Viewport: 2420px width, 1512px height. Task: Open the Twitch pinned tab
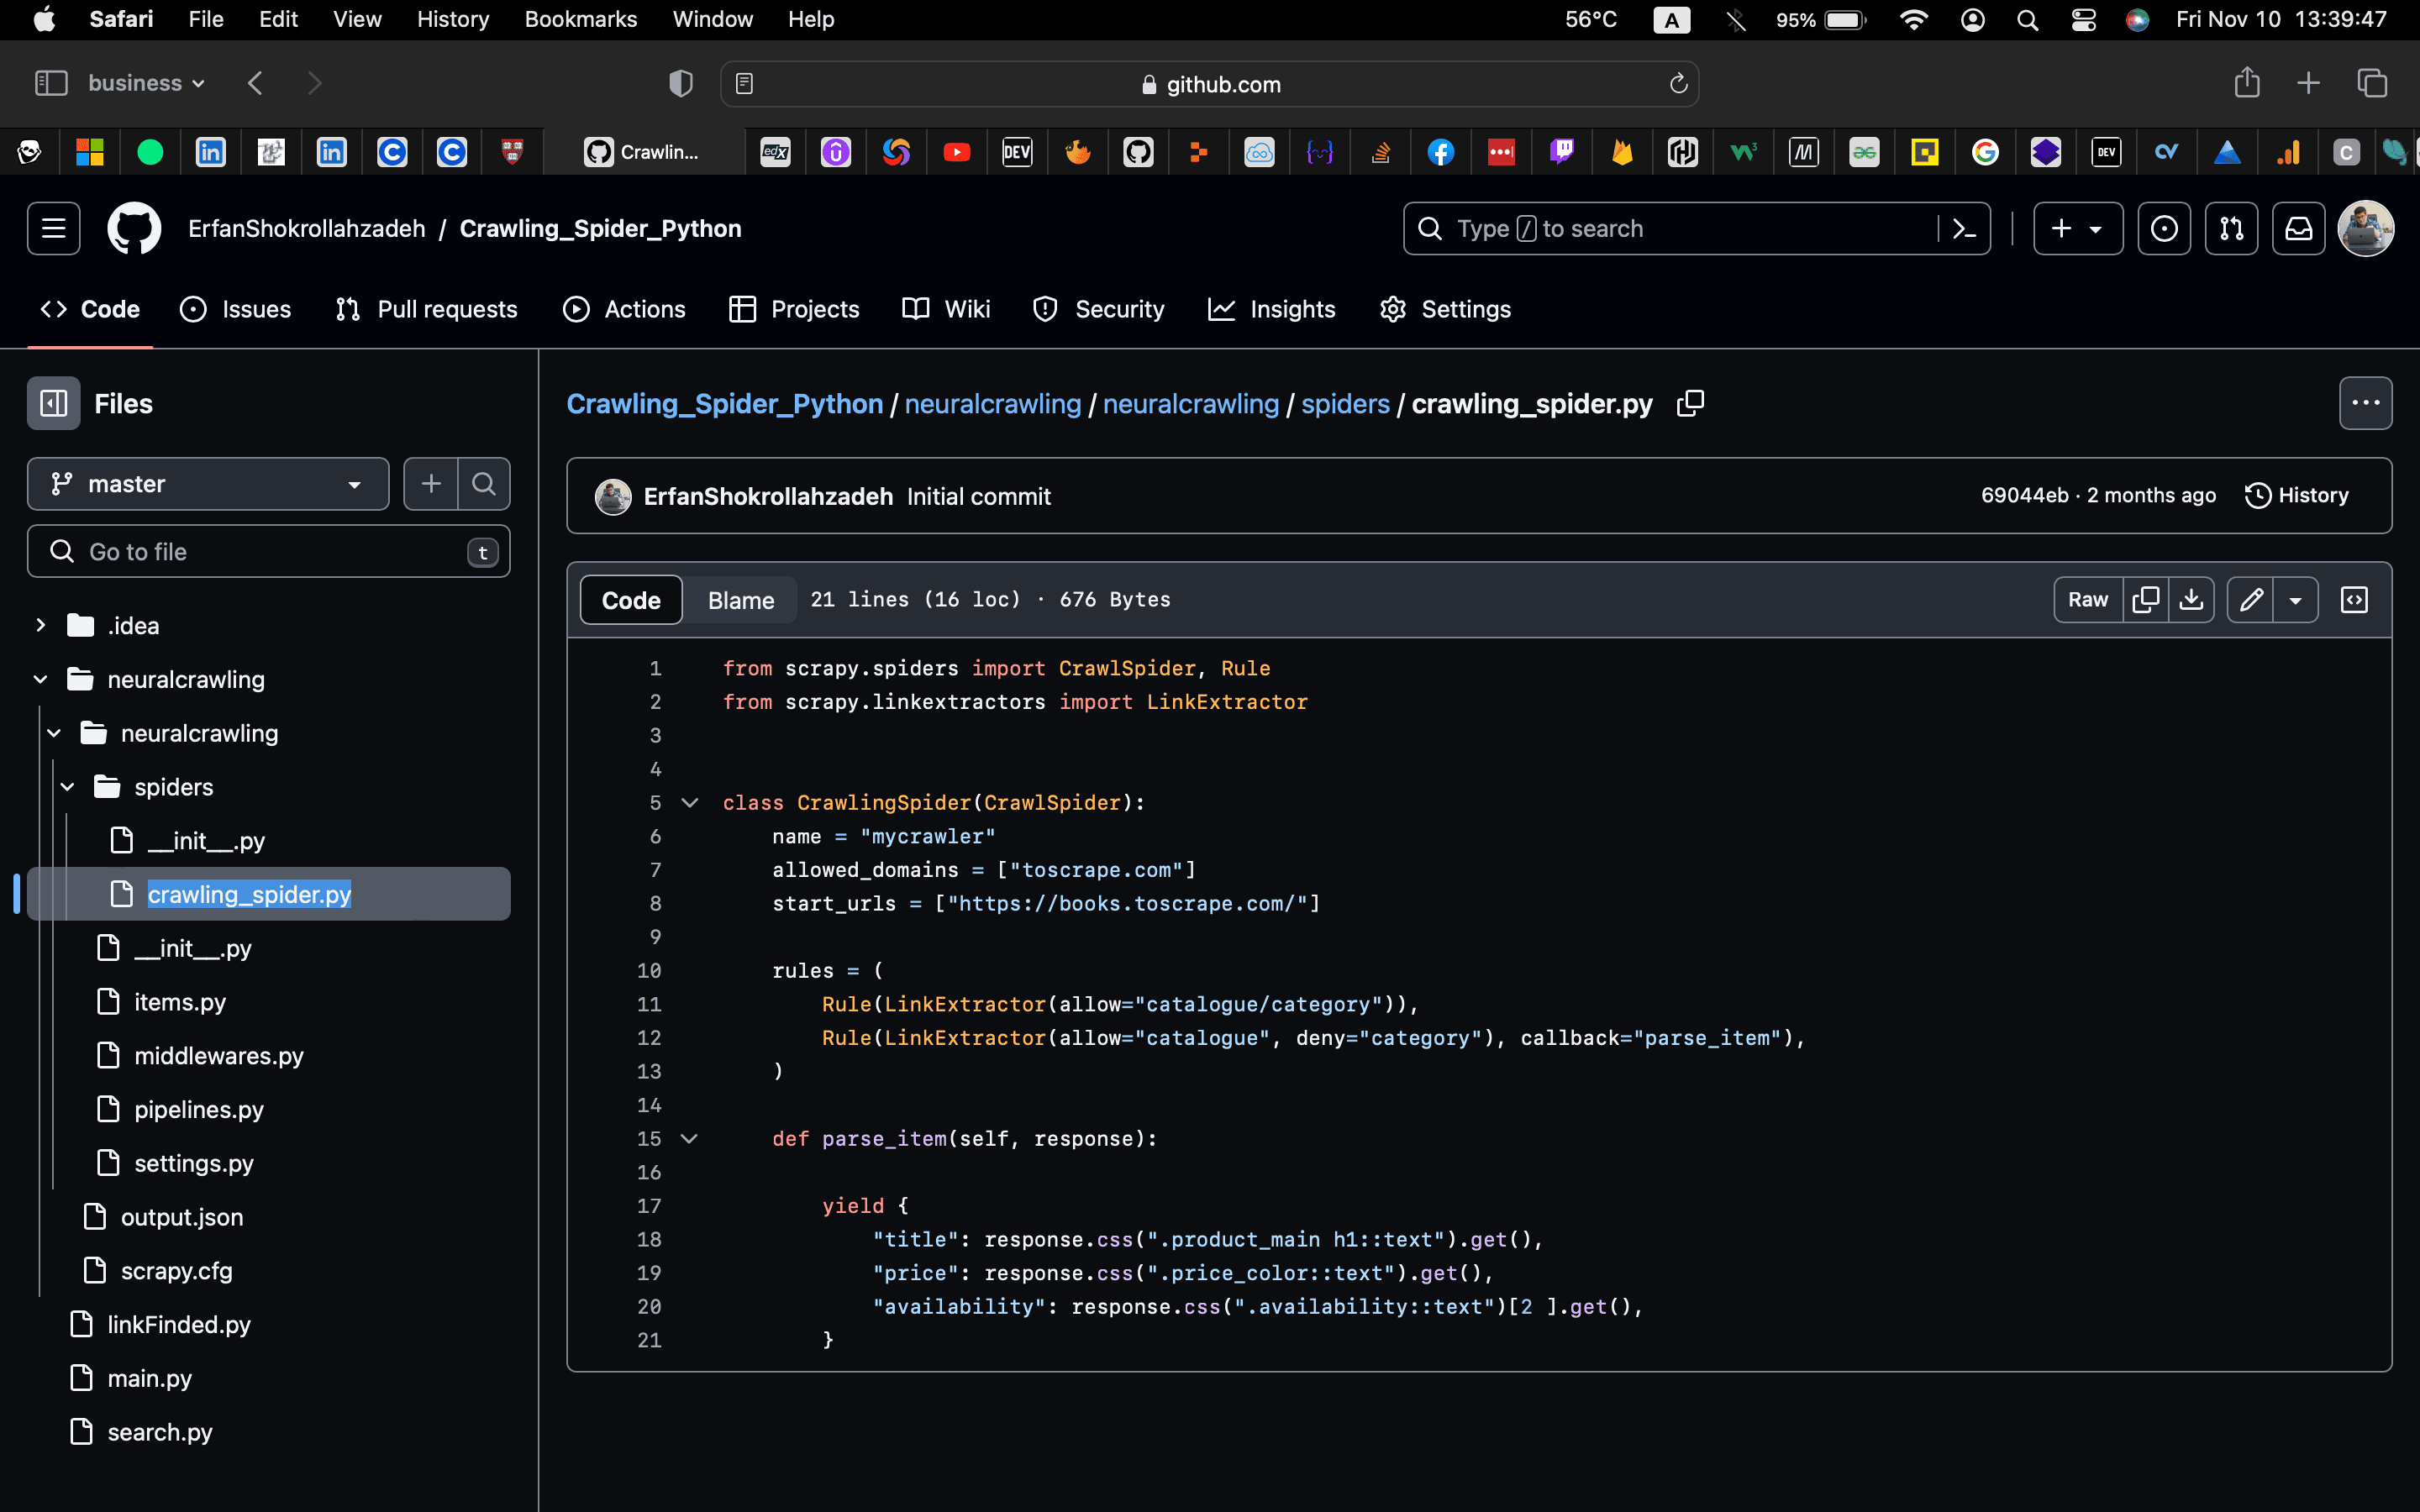1561,152
